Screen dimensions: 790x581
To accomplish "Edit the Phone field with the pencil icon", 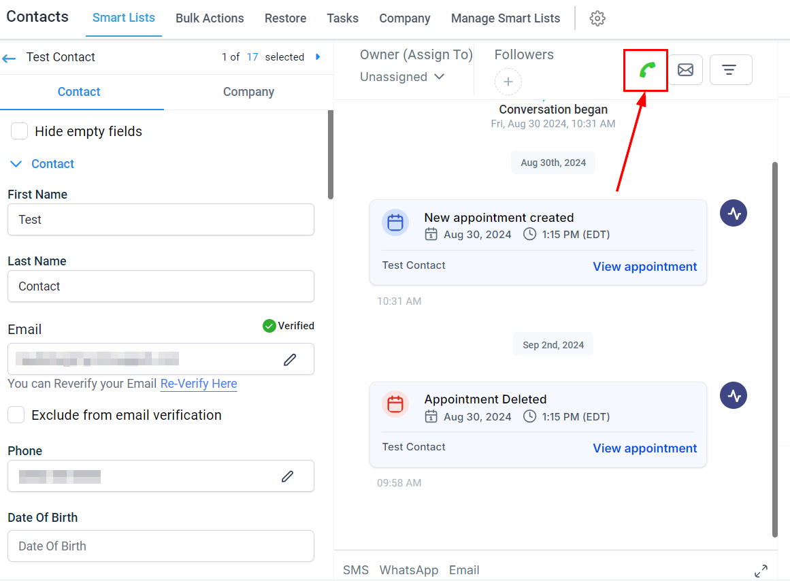I will click(287, 476).
